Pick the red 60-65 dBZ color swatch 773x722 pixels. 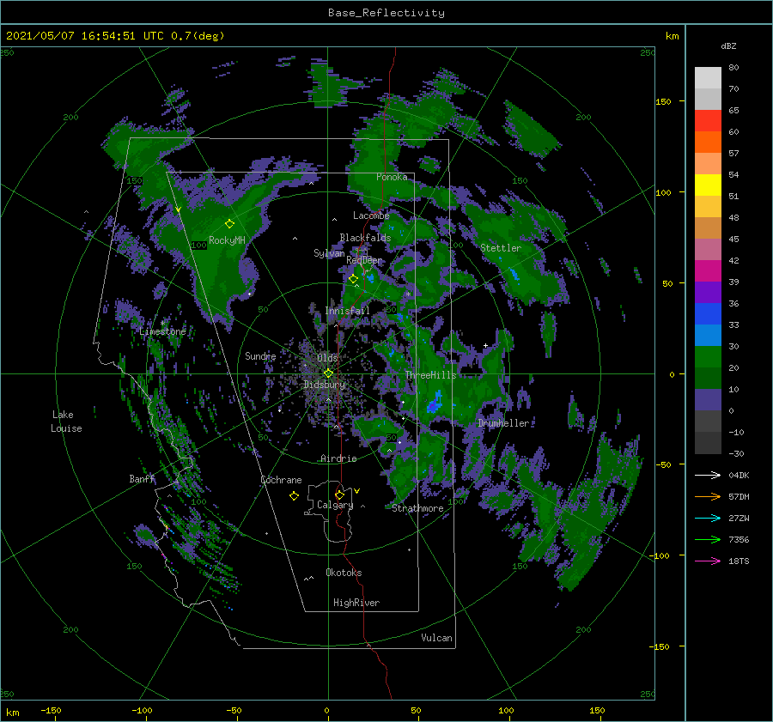click(708, 121)
